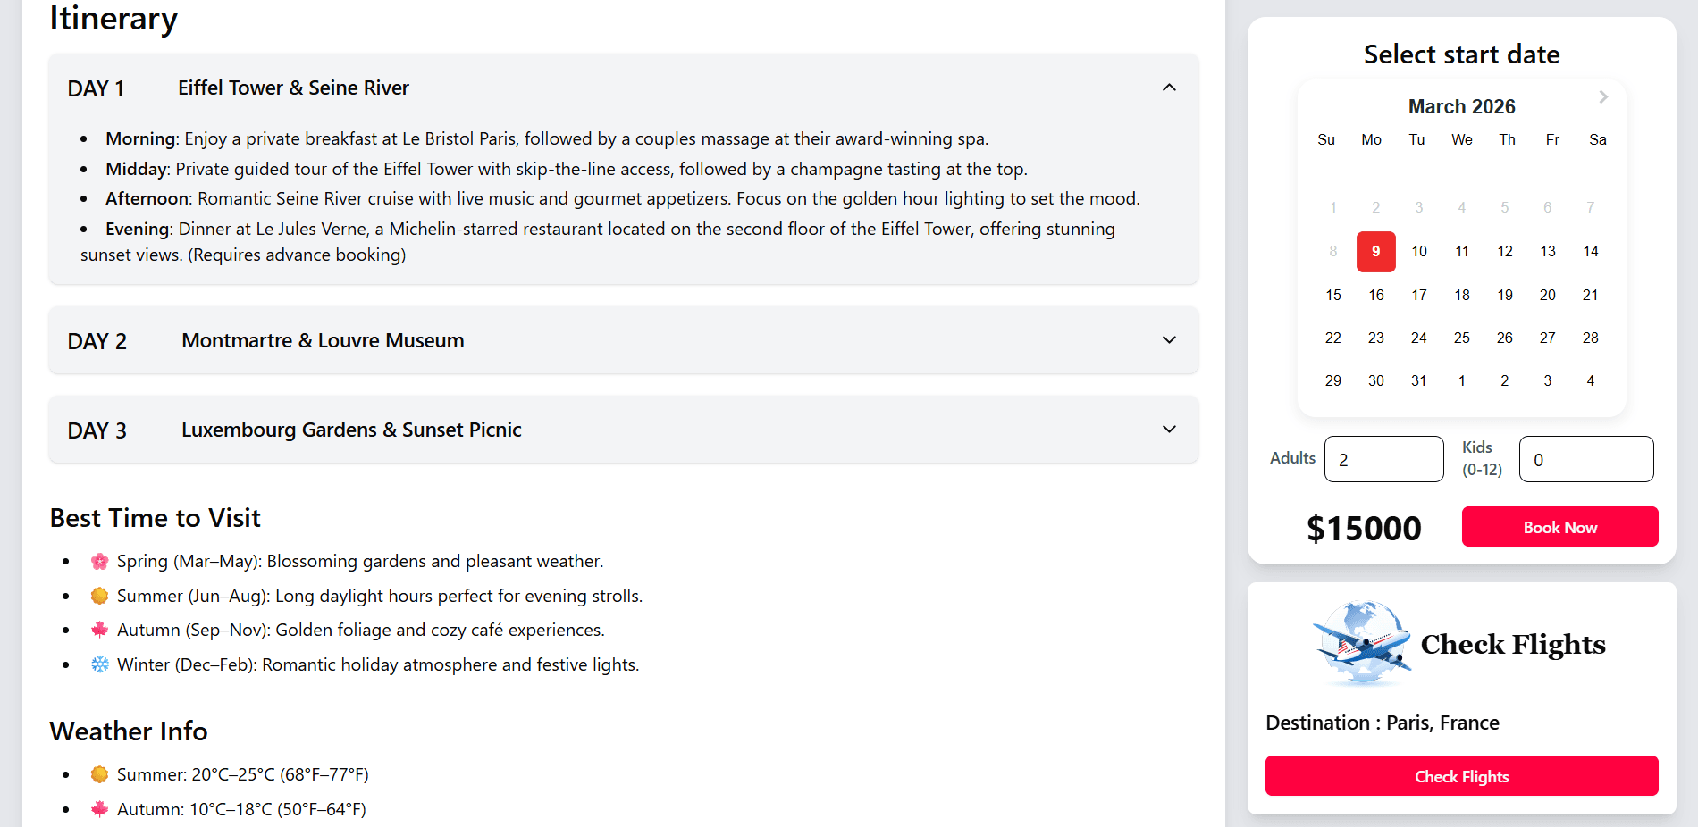1698x827 pixels.
Task: Click inside the Adults number field
Action: click(x=1383, y=459)
